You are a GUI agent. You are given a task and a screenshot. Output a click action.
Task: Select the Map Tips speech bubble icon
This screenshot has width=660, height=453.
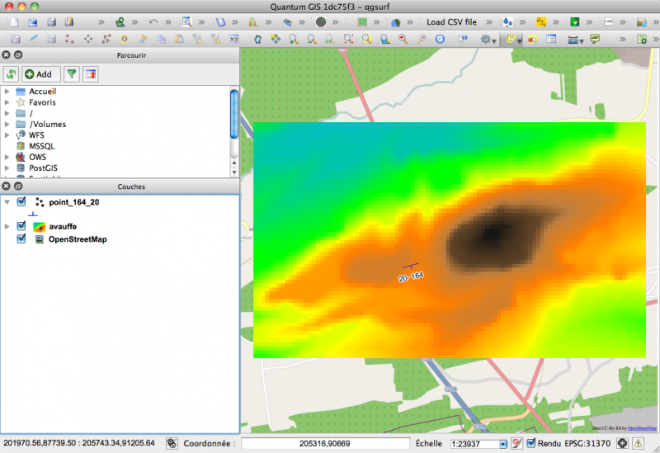point(594,39)
